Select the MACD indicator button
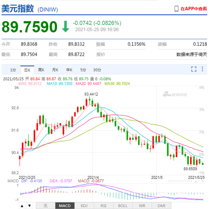 [65, 206]
